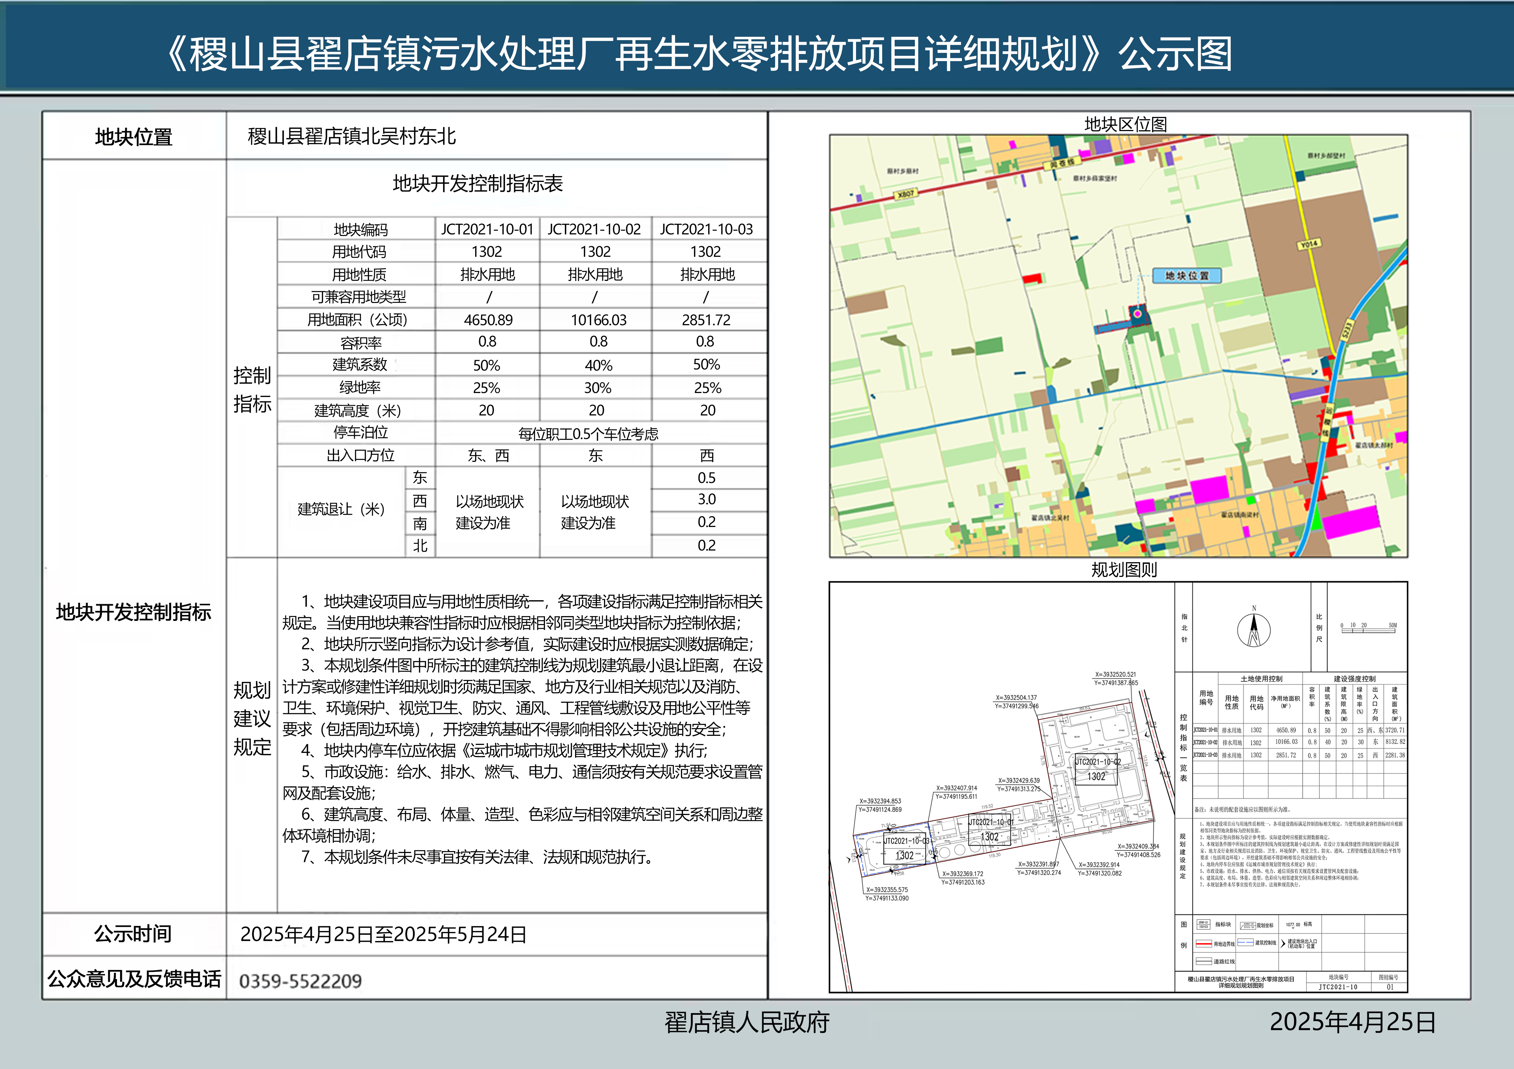Click the S233 road label on the map
Image resolution: width=1514 pixels, height=1069 pixels.
pos(1347,330)
